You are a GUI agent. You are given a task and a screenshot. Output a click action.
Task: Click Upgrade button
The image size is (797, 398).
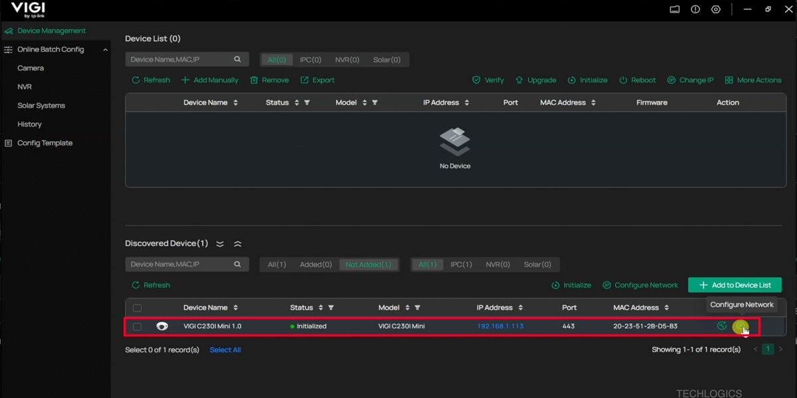point(535,80)
